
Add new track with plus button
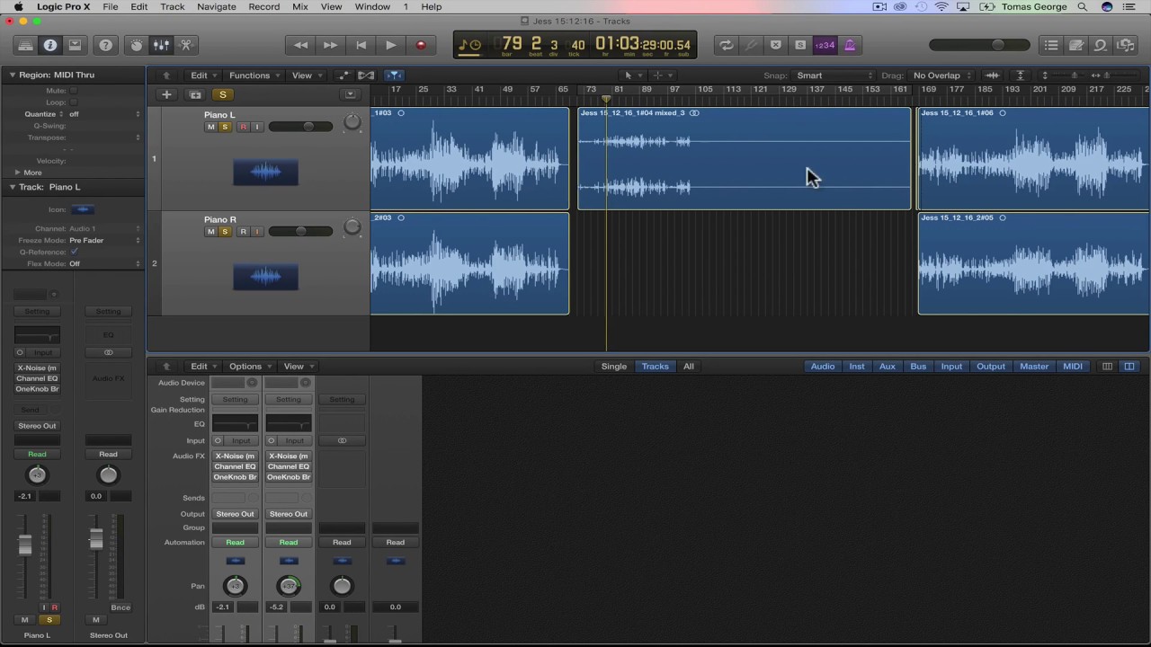coord(166,94)
